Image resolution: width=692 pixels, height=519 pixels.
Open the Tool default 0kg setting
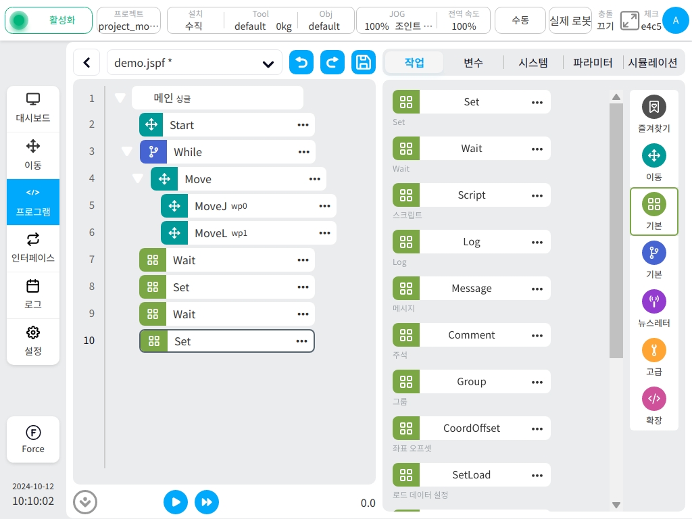261,20
